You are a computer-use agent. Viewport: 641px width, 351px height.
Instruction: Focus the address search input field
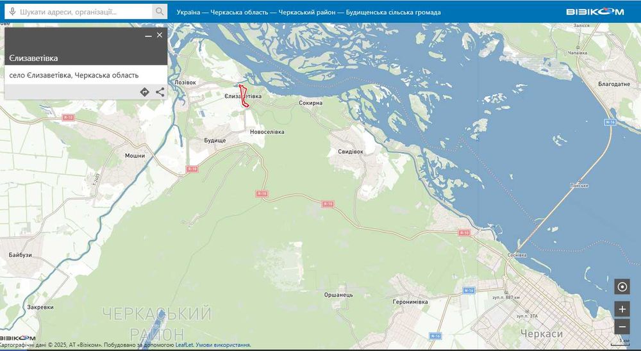85,12
